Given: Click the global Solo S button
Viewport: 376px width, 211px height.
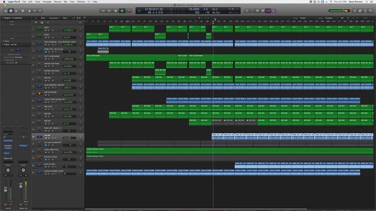Looking at the screenshot, I should pyautogui.click(x=48, y=23).
